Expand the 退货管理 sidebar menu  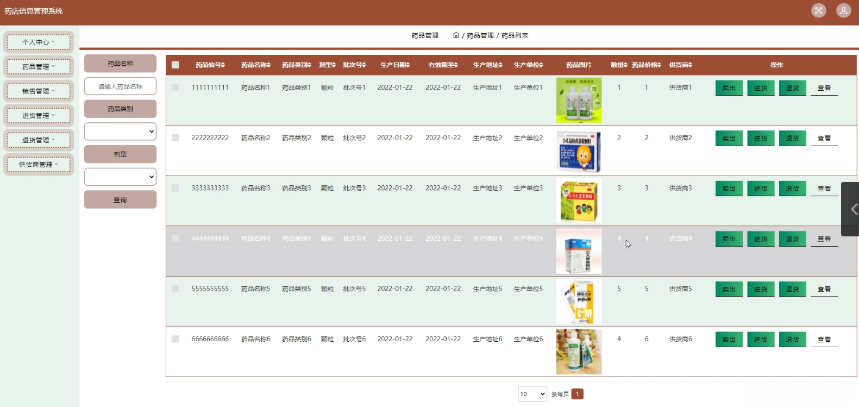pyautogui.click(x=39, y=140)
